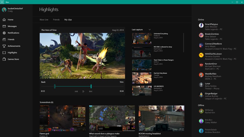244x137 pixels.
Task: Open the Messages envelope icon
Action: pos(4,26)
